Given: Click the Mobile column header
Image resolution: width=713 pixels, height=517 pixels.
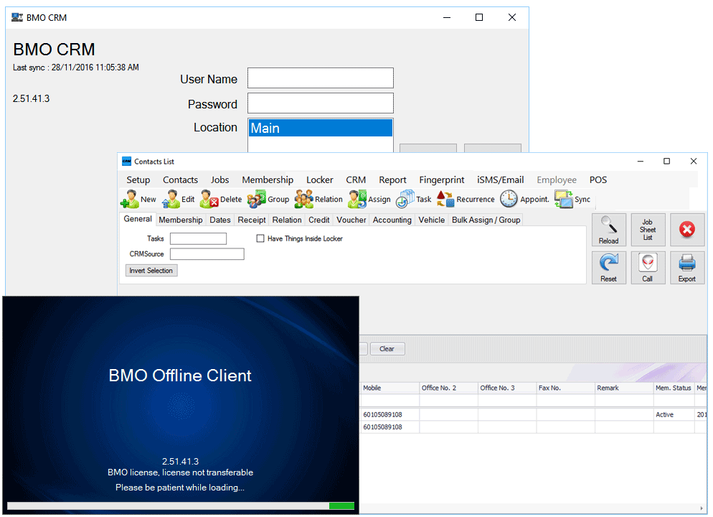Looking at the screenshot, I should point(389,388).
